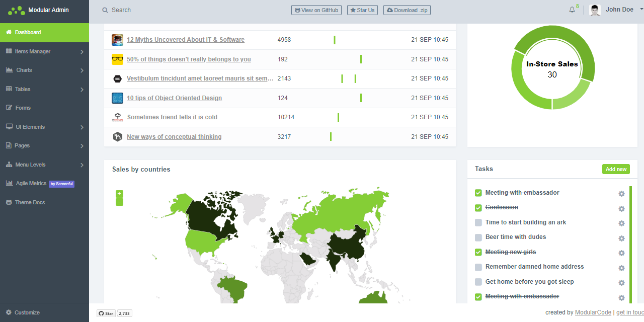The height and width of the screenshot is (322, 644).
Task: Uncheck 'Meeting new girls' task
Action: [478, 252]
